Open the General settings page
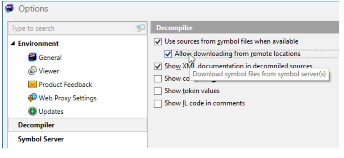The image size is (344, 158). click(x=50, y=57)
